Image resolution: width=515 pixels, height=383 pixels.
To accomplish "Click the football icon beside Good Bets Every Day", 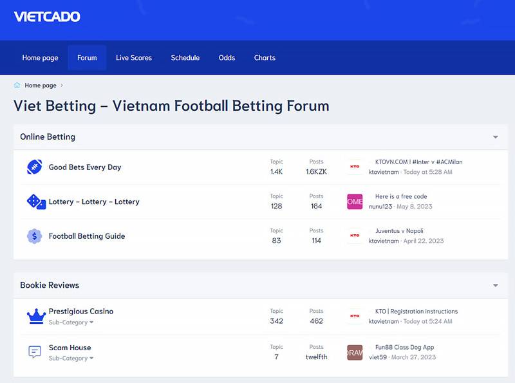I will click(x=34, y=167).
